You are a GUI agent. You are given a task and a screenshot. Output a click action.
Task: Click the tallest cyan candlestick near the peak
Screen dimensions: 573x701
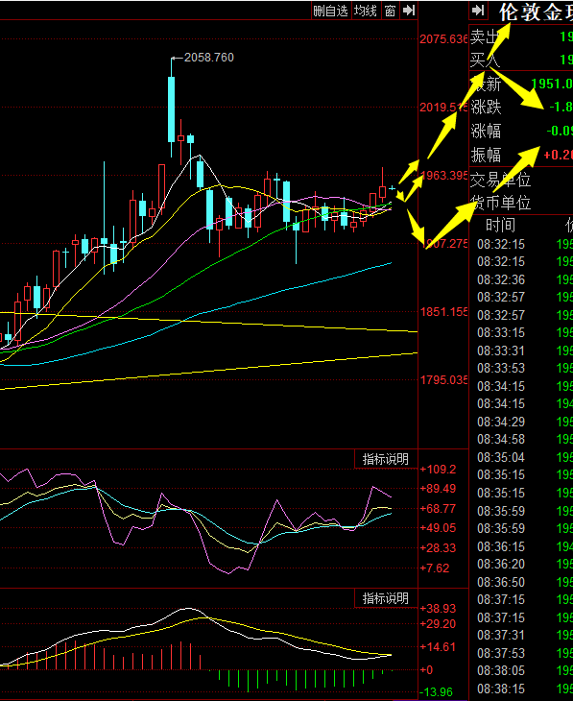[171, 109]
